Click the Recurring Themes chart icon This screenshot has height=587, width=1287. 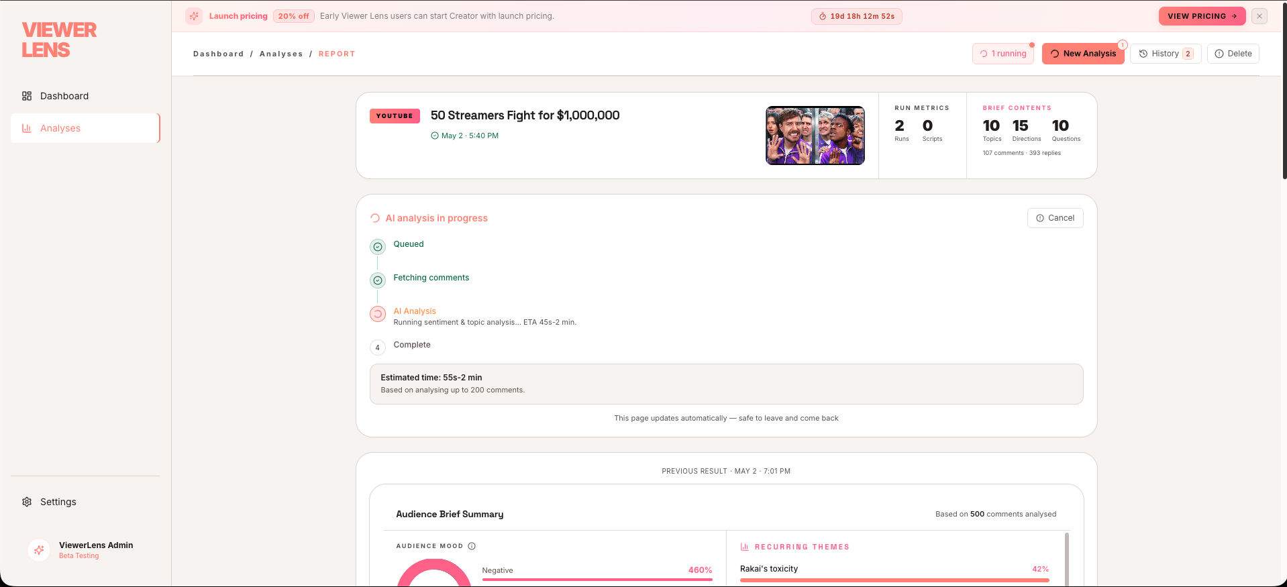click(x=744, y=547)
